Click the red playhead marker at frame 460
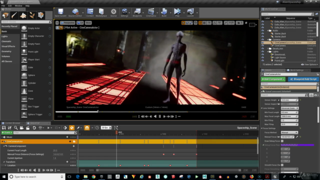This screenshot has height=180, width=320. pyautogui.click(x=116, y=132)
